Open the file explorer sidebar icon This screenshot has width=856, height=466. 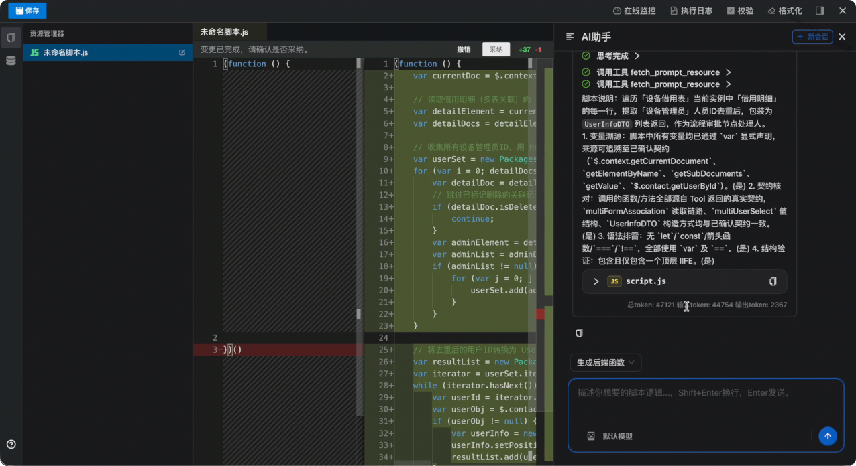point(11,37)
